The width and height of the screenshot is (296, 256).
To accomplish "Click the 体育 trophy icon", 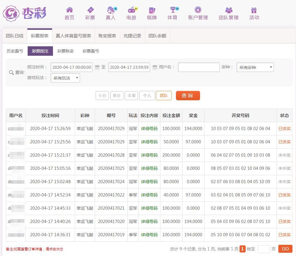I will 172,10.
